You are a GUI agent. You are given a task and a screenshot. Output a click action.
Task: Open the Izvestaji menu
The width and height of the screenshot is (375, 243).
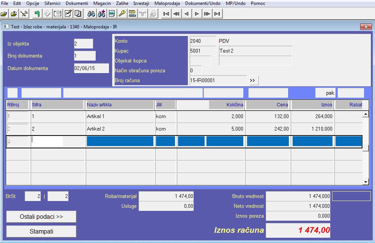(141, 3)
